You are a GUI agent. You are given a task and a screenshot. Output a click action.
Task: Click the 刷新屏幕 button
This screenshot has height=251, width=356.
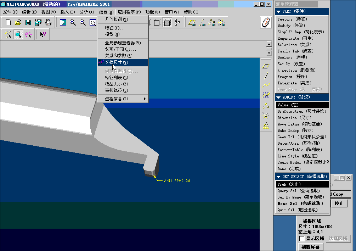[310, 247]
